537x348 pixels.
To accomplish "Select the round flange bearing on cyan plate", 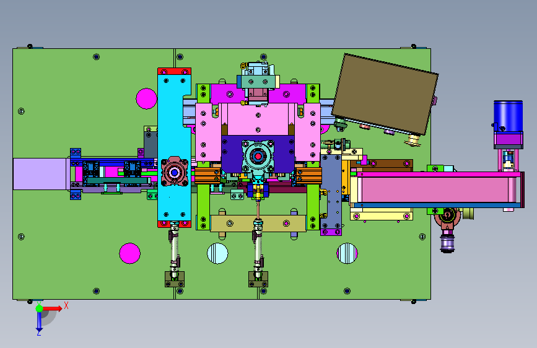I will (174, 172).
